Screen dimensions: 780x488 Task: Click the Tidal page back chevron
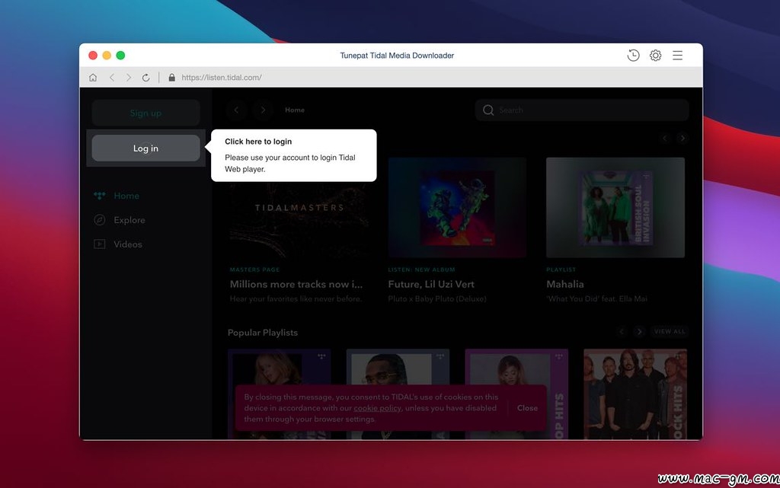point(236,110)
